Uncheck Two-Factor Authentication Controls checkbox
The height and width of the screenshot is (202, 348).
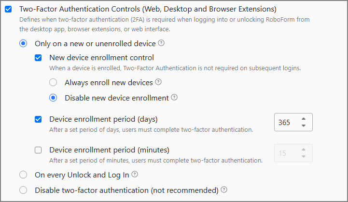(8, 9)
